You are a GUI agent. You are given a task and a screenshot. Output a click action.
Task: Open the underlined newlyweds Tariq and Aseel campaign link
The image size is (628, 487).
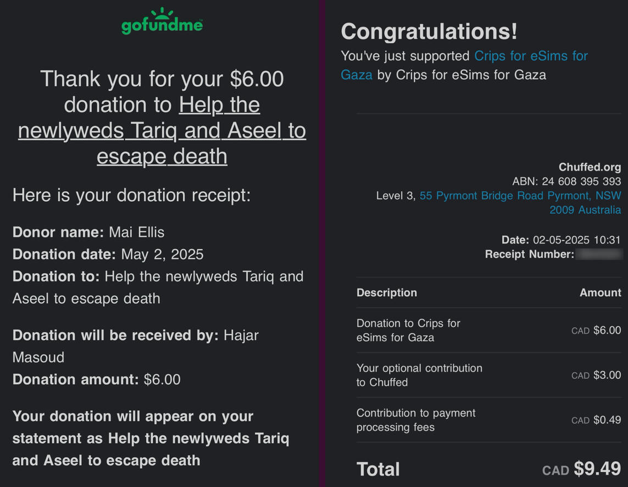(162, 131)
